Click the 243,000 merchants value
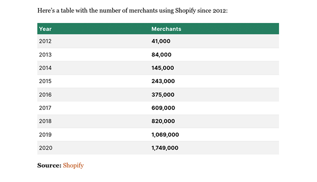The image size is (317, 182). point(163,81)
